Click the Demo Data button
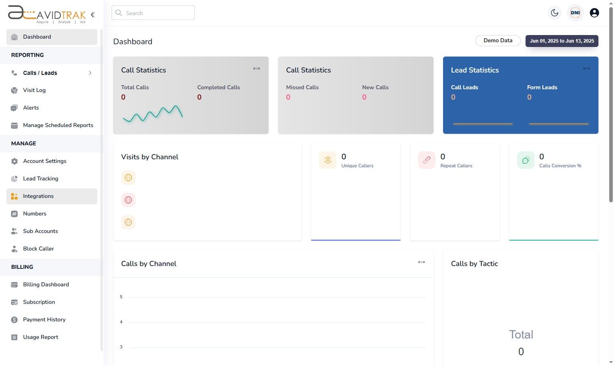614x366 pixels. (498, 40)
